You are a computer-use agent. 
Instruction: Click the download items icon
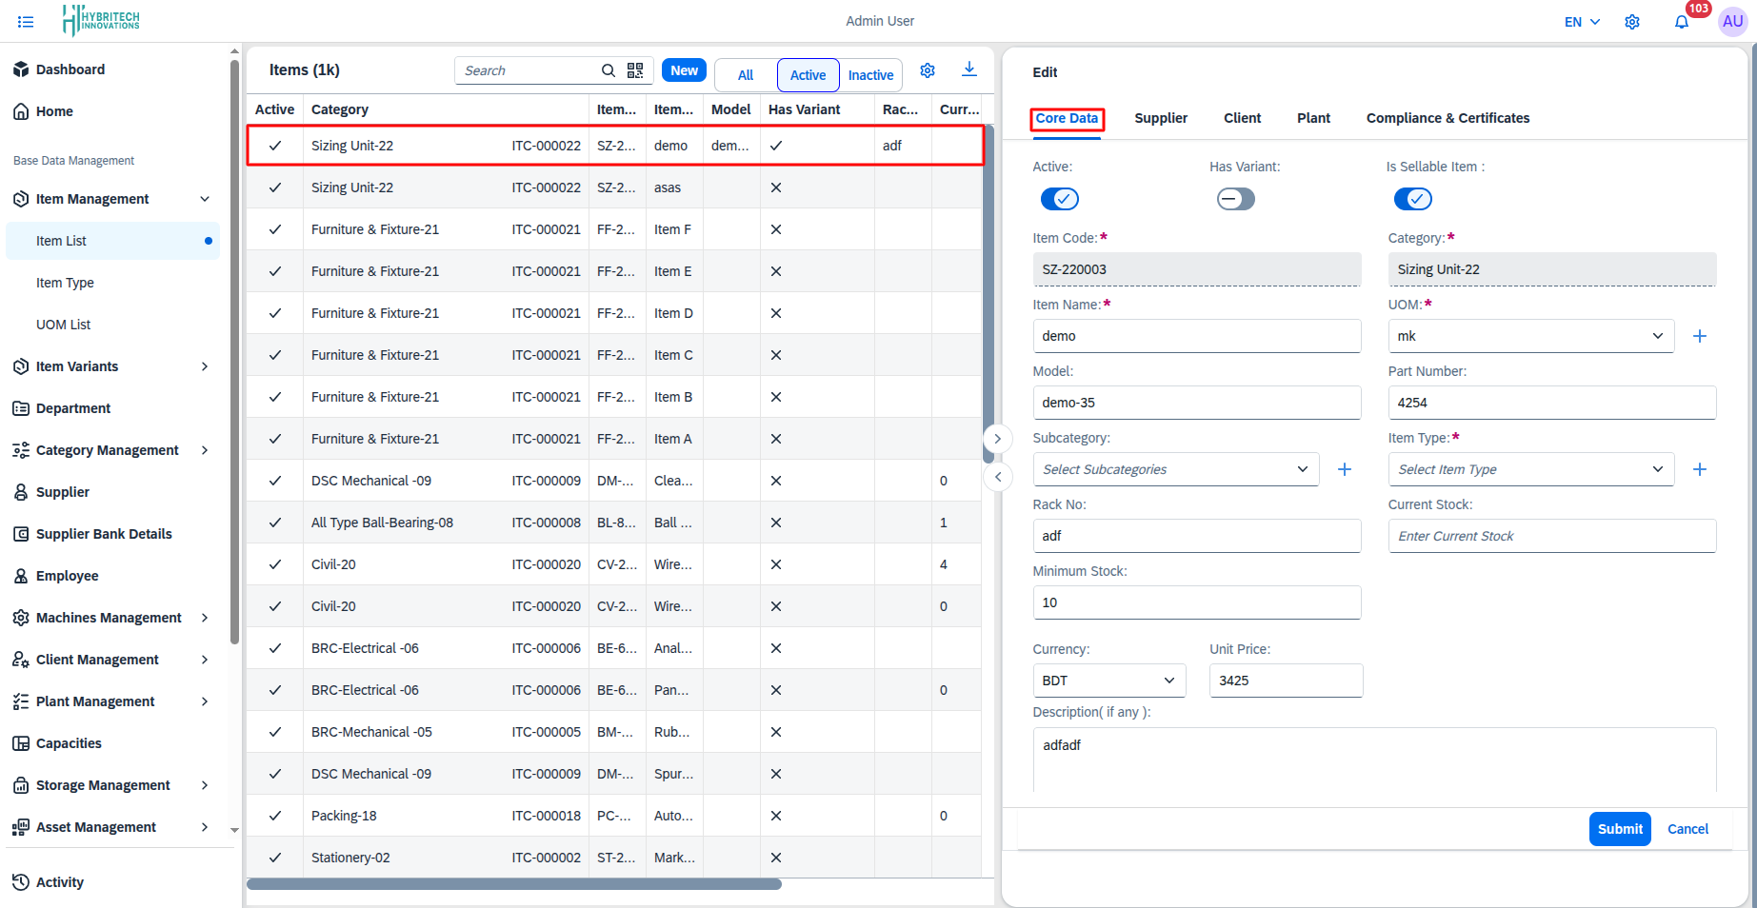[x=968, y=69]
